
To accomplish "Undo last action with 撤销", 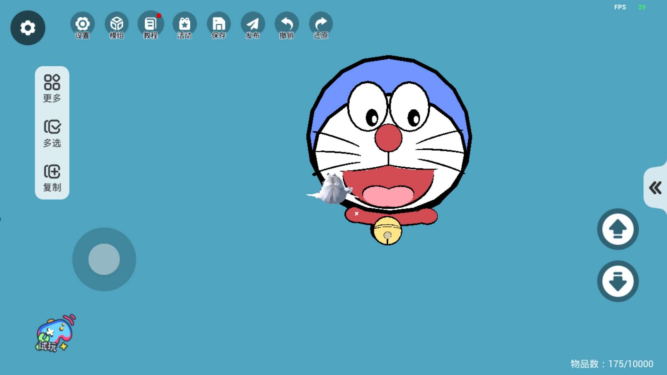I will pyautogui.click(x=287, y=25).
